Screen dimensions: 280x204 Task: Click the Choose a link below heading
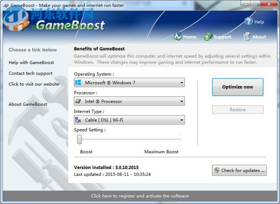tap(33, 50)
